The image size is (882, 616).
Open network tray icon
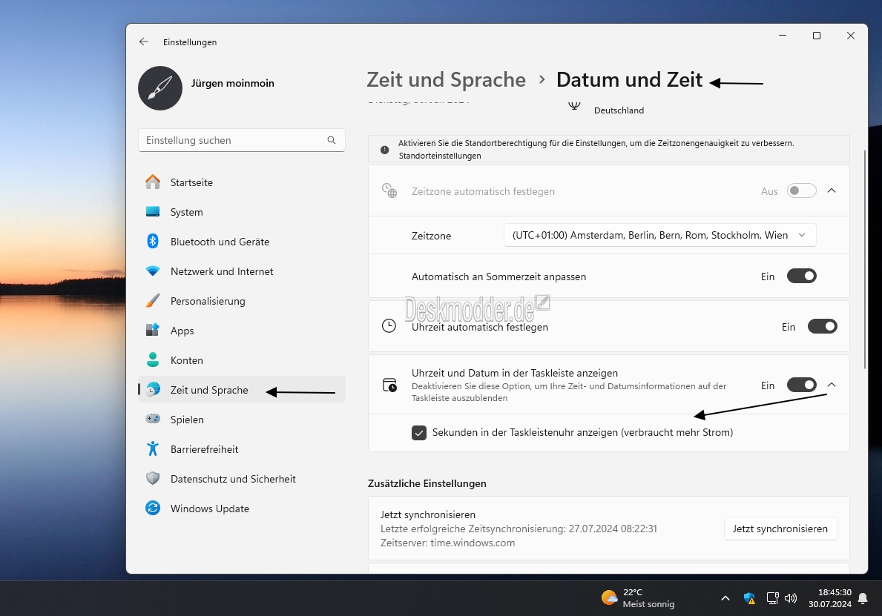(x=772, y=598)
